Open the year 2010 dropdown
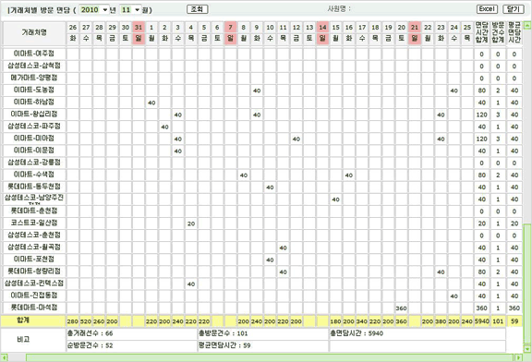The image size is (532, 362). click(94, 9)
